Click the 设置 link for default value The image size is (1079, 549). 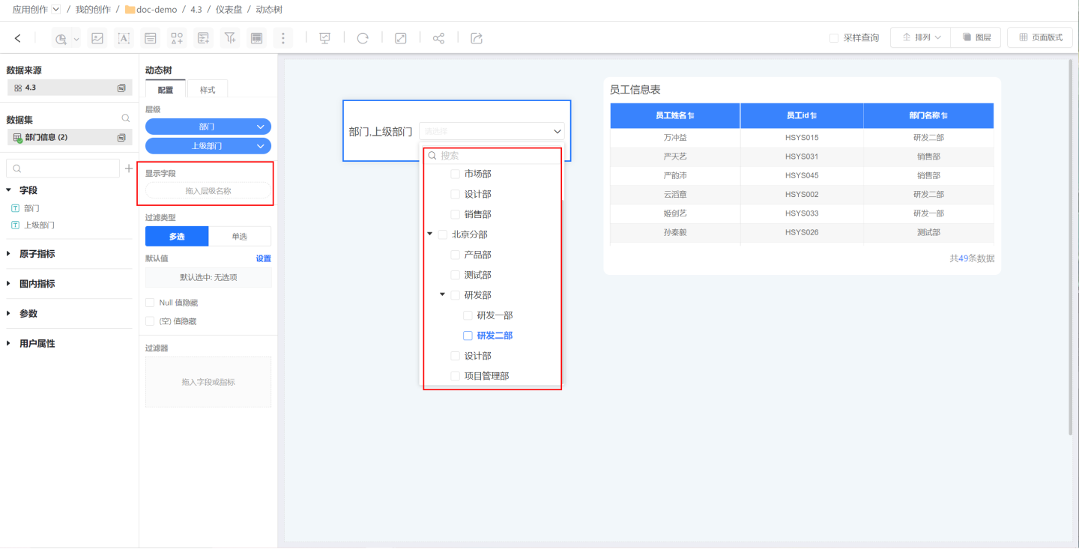click(x=263, y=258)
